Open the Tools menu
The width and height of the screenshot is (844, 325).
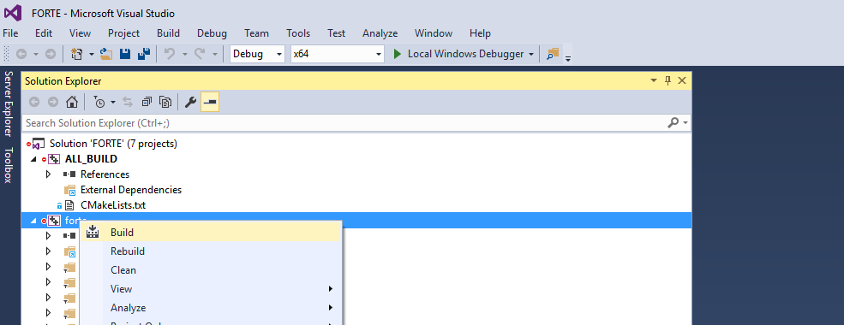[x=298, y=33]
